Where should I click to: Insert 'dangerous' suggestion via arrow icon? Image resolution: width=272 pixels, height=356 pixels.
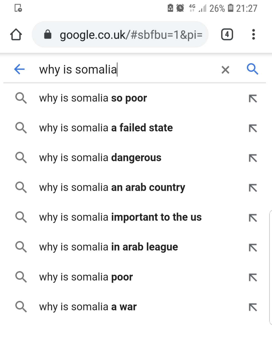pos(253,158)
